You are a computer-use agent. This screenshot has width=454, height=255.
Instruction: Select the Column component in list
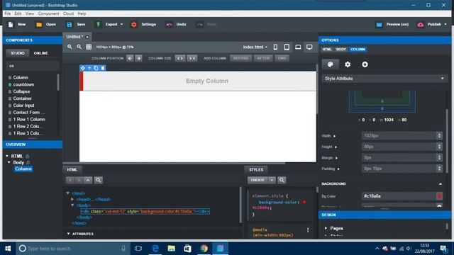(21, 77)
